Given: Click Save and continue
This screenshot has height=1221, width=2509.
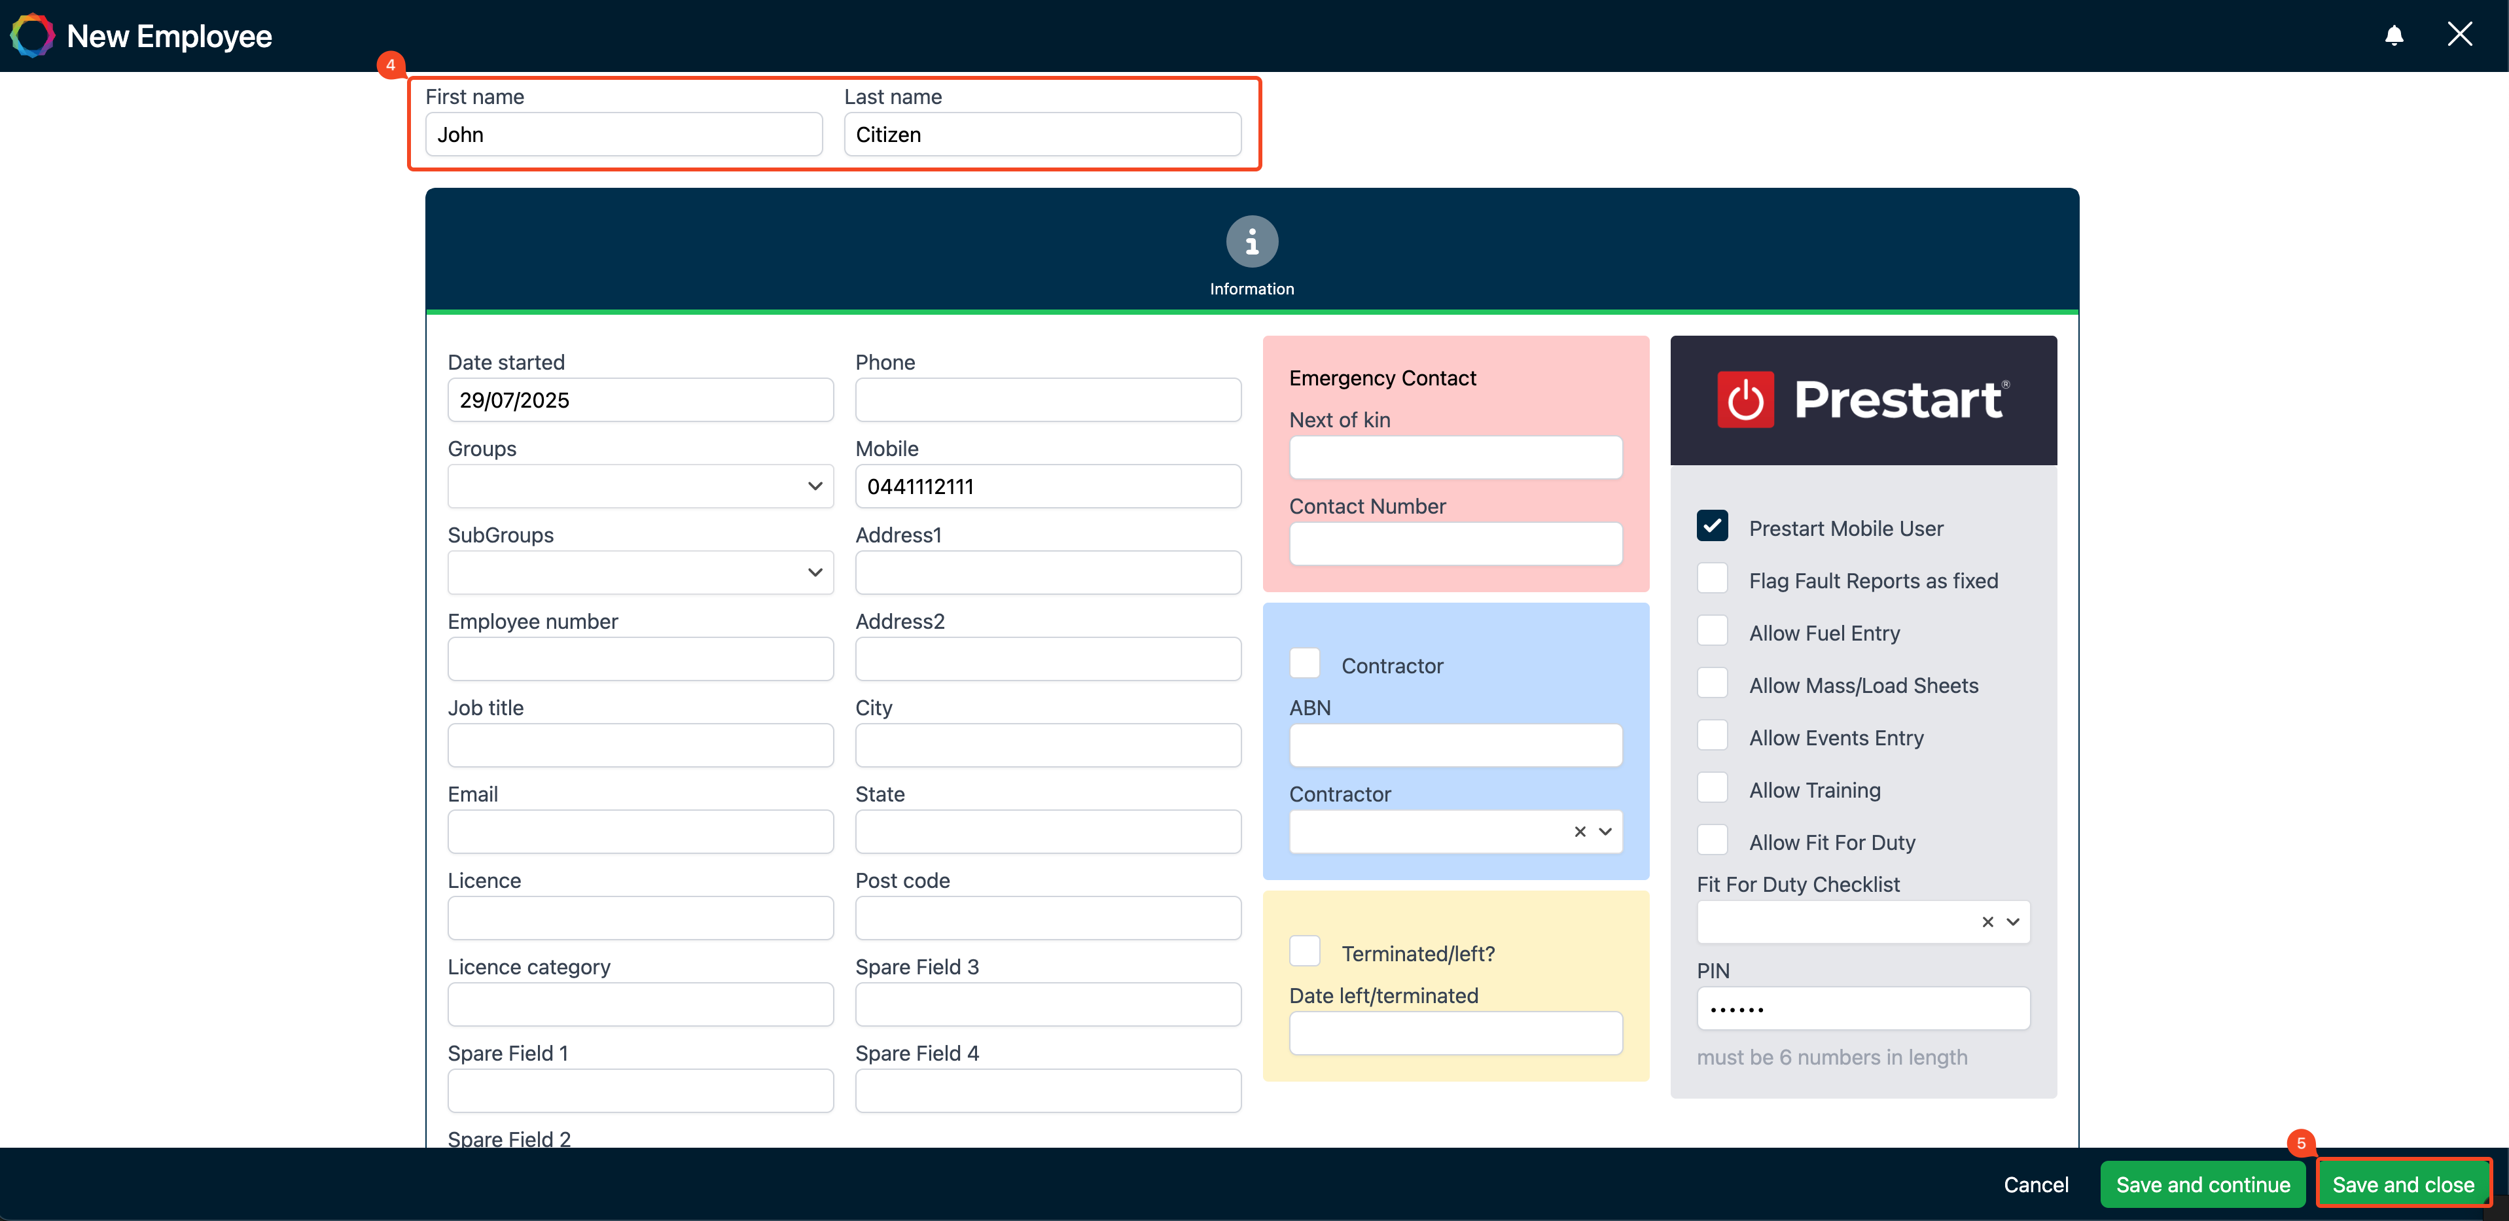Looking at the screenshot, I should (x=2202, y=1184).
